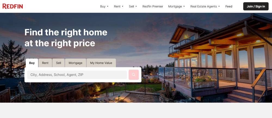Click the Redfin logo
Screen dimensions: 272x118
coord(13,6)
